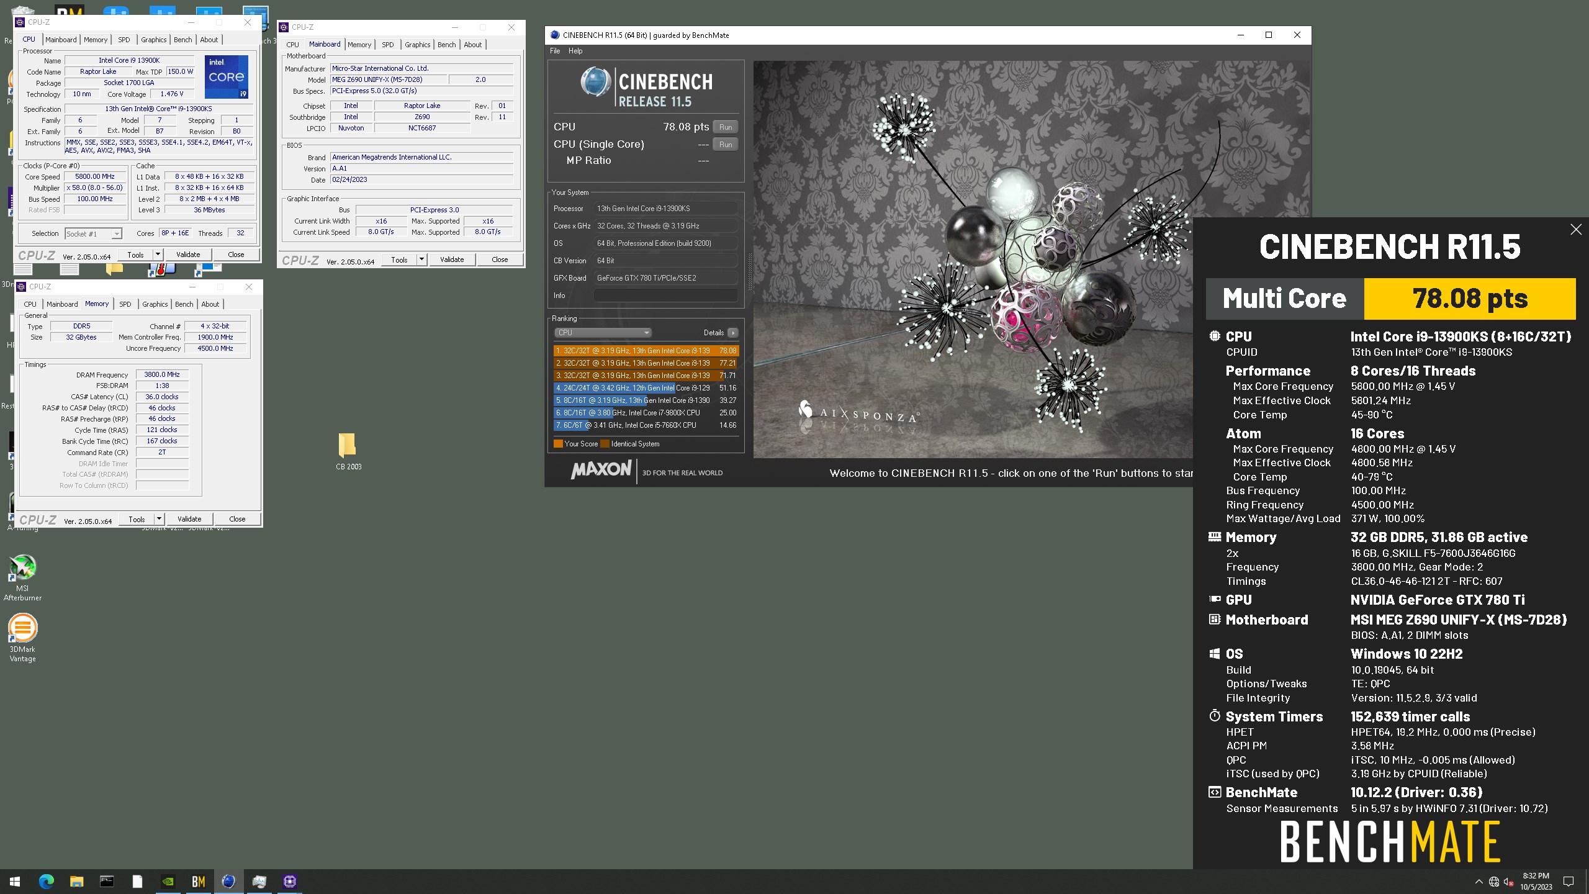The height and width of the screenshot is (894, 1589).
Task: Open the CB 2003 folder on the desktop
Action: click(348, 451)
